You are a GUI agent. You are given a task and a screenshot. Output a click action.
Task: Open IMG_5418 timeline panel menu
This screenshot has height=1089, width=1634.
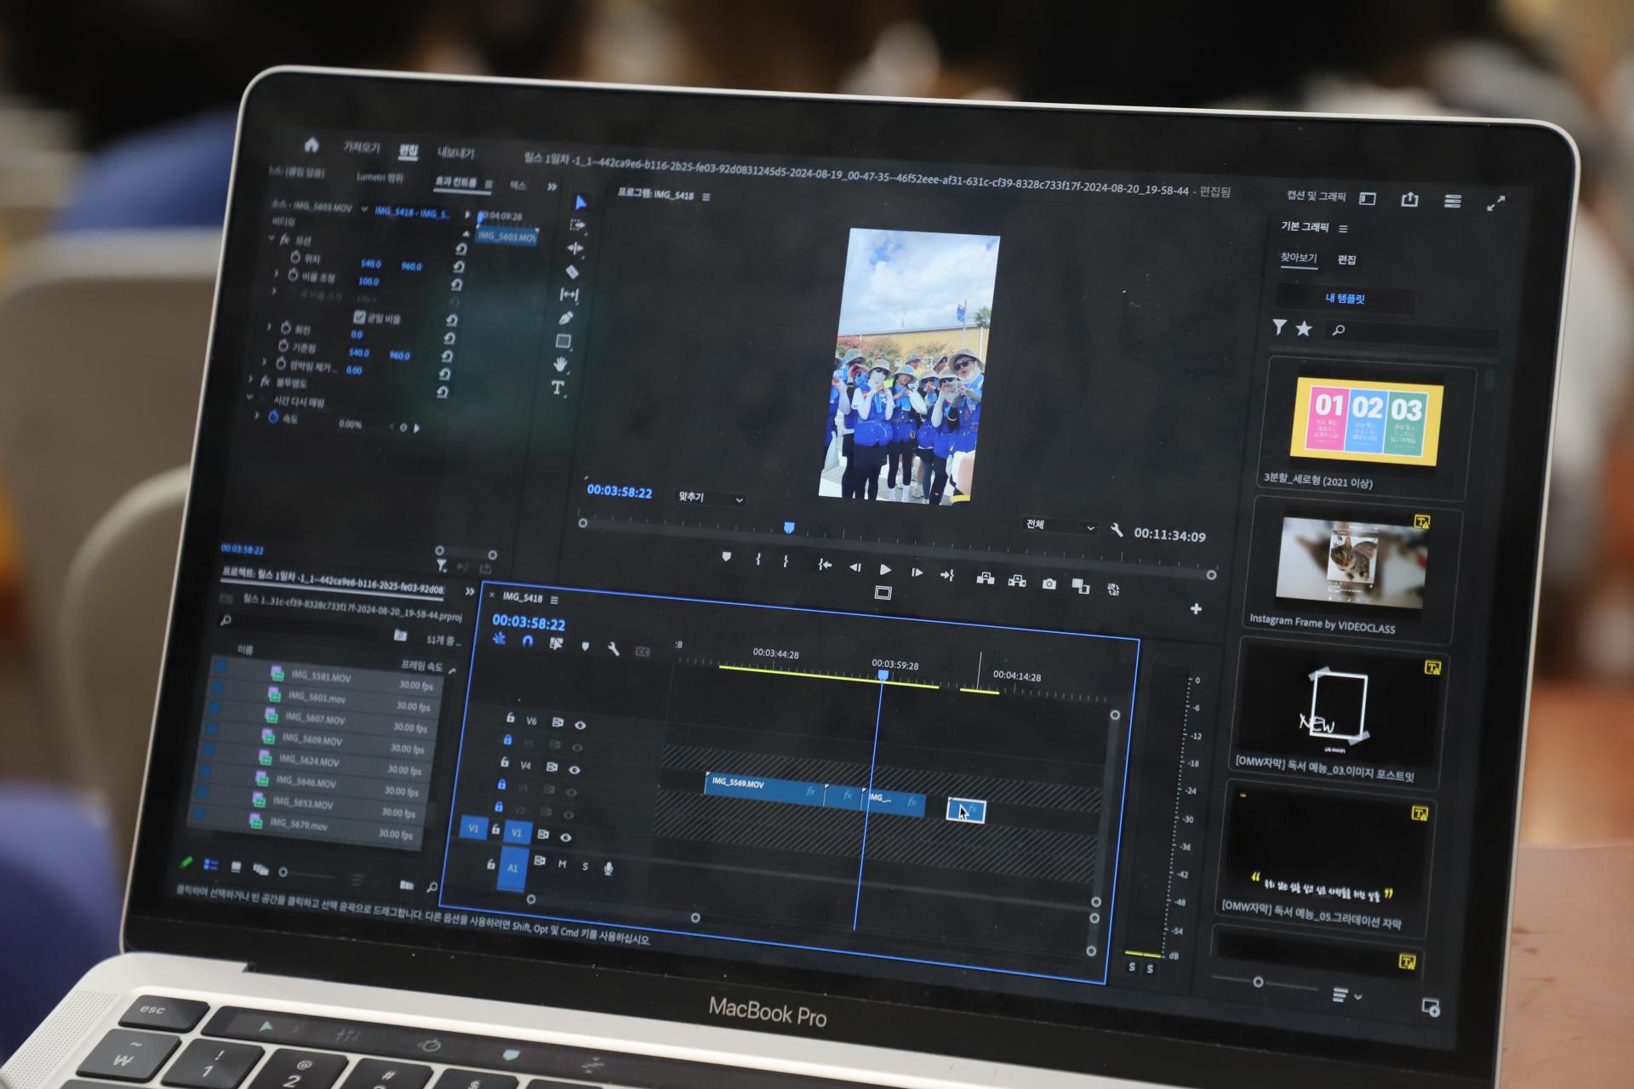coord(554,600)
